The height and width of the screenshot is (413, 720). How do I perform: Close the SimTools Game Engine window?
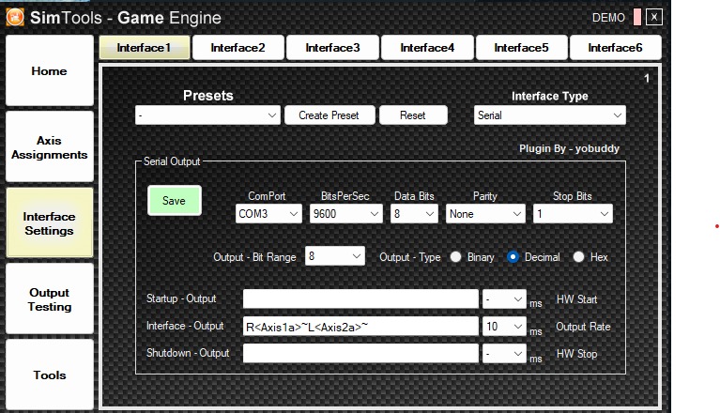654,17
